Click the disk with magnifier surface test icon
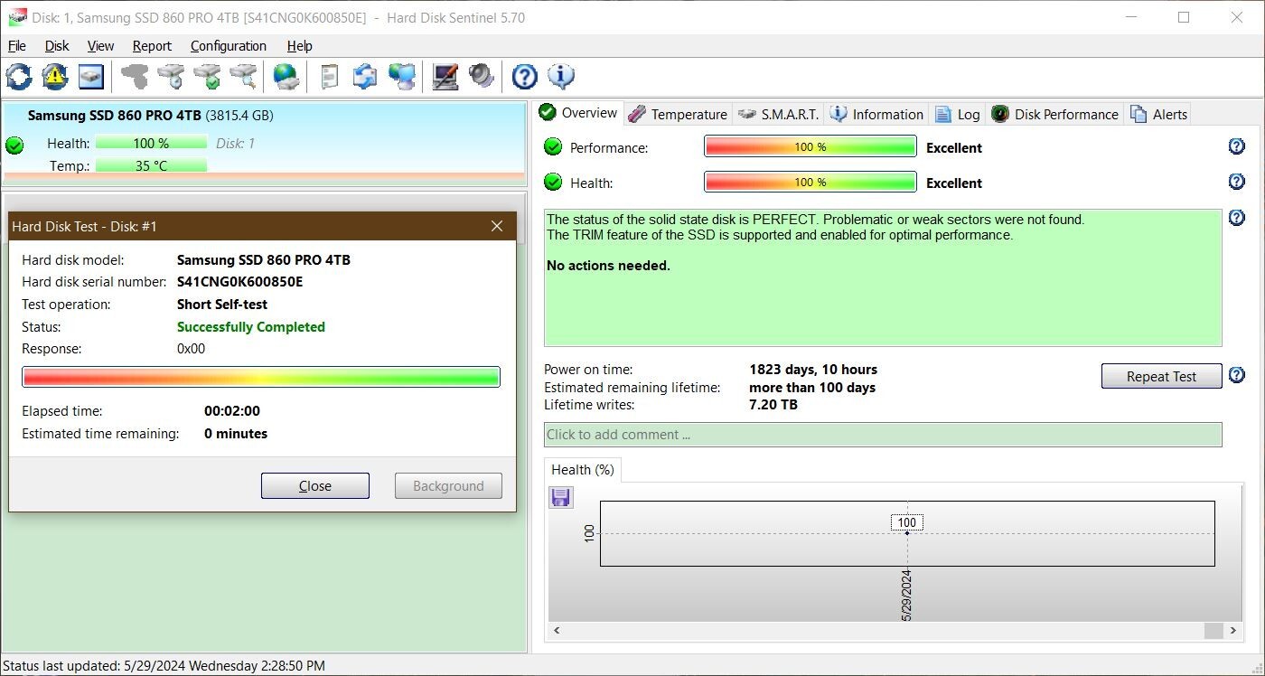Image resolution: width=1265 pixels, height=676 pixels. 243,77
